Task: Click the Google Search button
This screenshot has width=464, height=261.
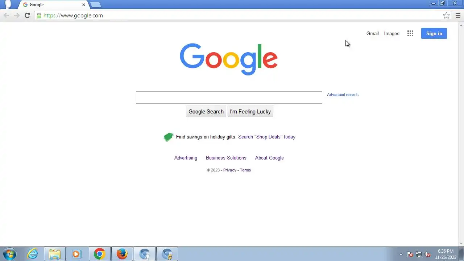Action: [206, 112]
